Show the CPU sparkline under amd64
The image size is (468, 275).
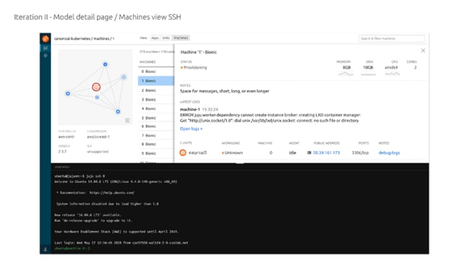tap(392, 73)
